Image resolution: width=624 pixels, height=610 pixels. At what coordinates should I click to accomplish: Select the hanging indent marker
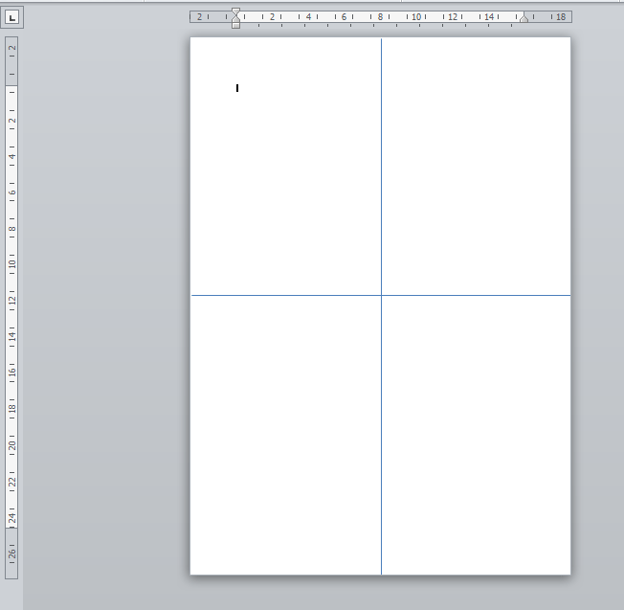pyautogui.click(x=235, y=19)
